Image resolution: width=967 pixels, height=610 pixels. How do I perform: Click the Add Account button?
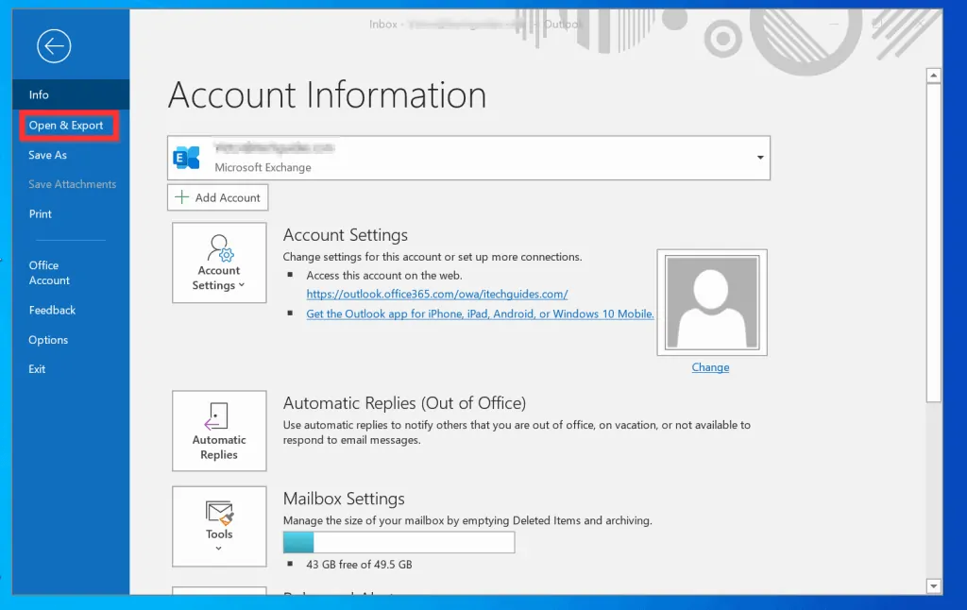[218, 197]
